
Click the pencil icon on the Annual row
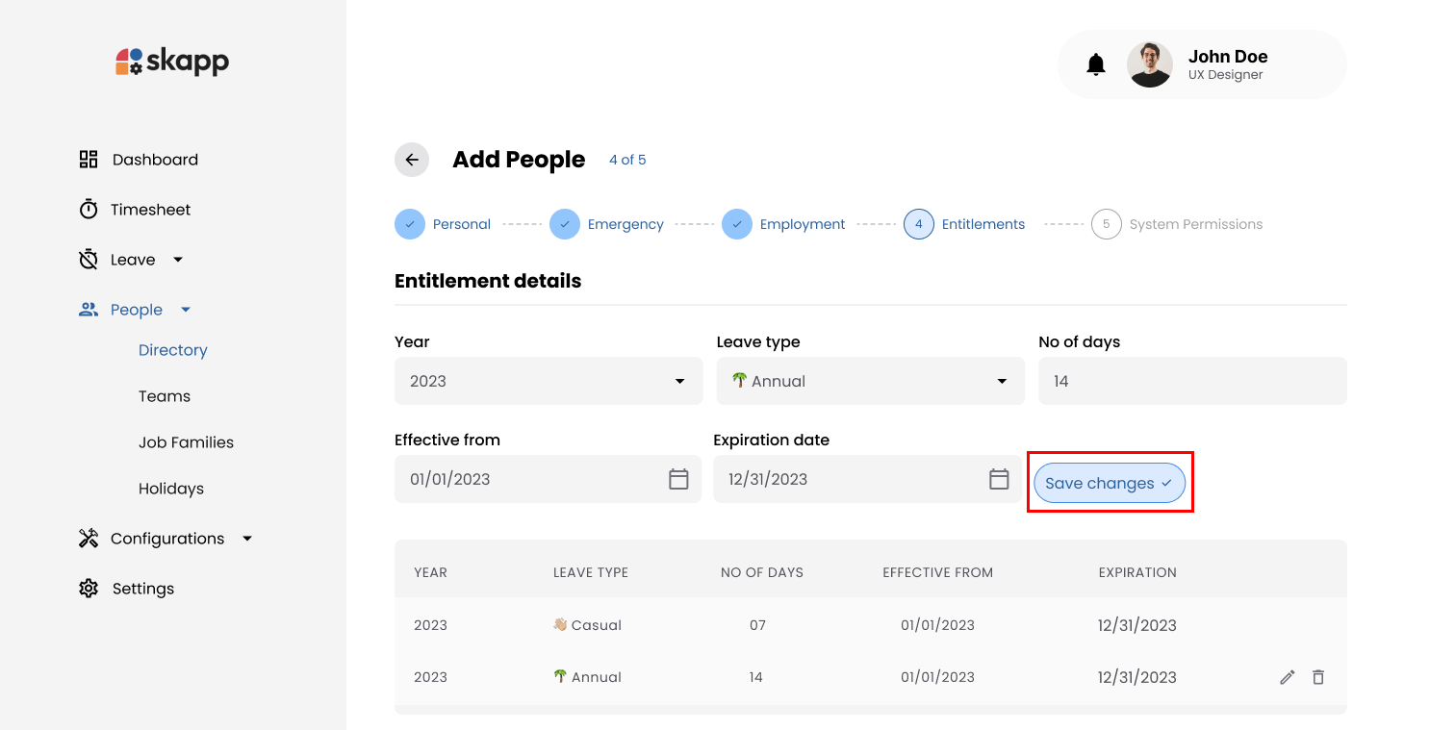(1287, 677)
